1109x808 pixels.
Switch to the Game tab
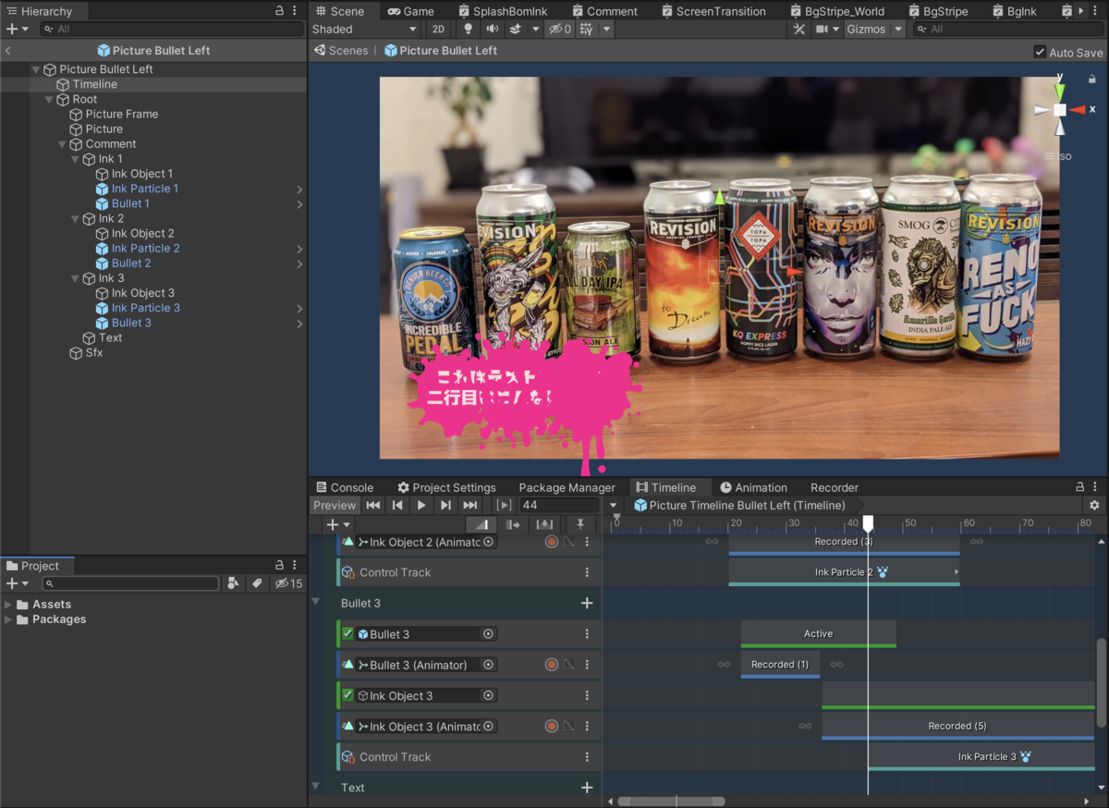tap(410, 11)
